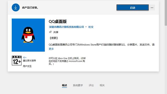
Task: Click the 建议家长指导 text
Action: [29, 61]
